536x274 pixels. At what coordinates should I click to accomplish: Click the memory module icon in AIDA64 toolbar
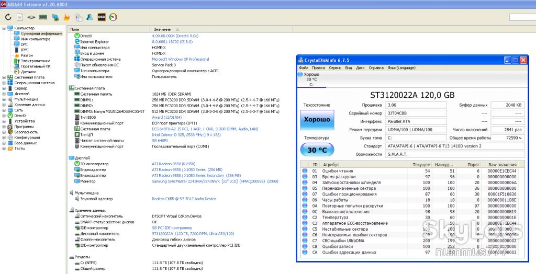(43, 17)
